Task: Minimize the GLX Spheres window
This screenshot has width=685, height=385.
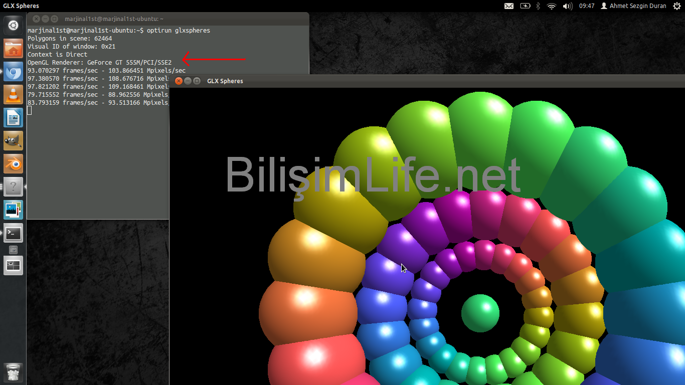Action: click(188, 81)
